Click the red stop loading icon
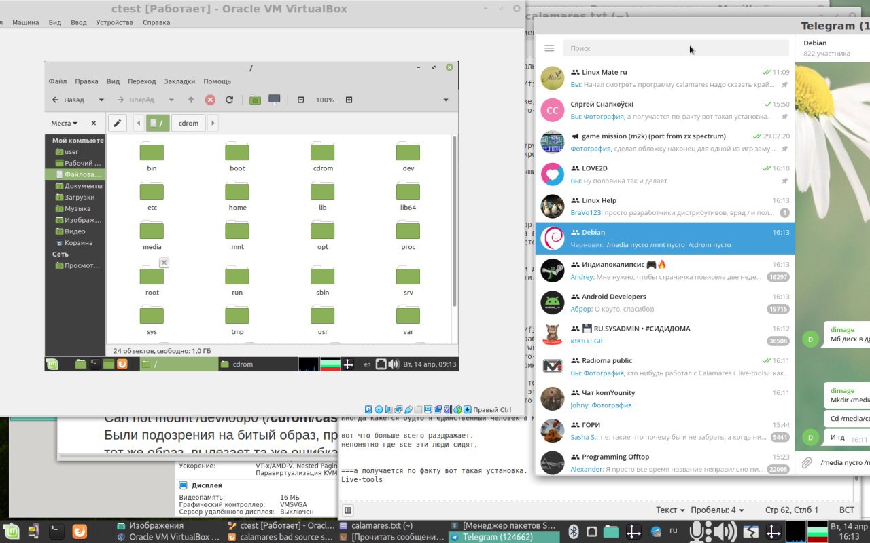This screenshot has height=543, width=870. coord(210,100)
